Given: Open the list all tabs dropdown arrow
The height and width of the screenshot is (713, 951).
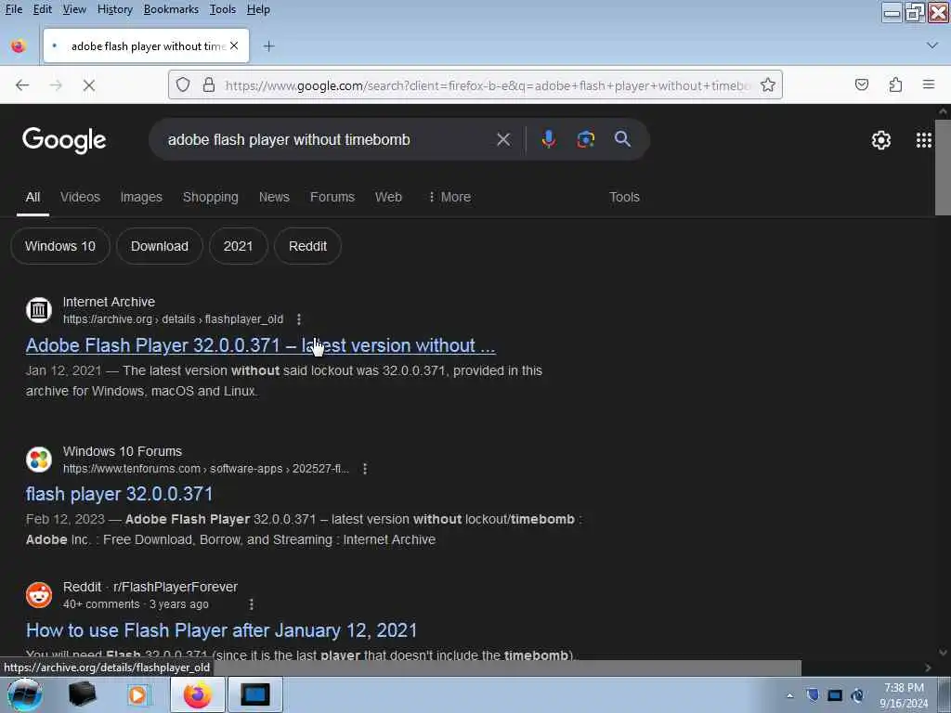Looking at the screenshot, I should pos(932,45).
